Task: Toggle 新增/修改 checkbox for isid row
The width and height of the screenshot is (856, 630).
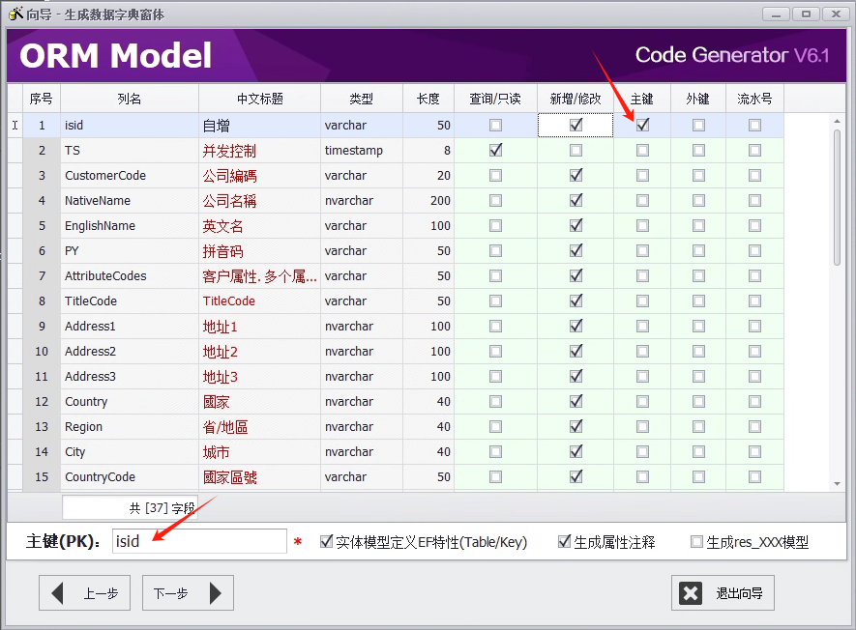Action: pos(576,125)
